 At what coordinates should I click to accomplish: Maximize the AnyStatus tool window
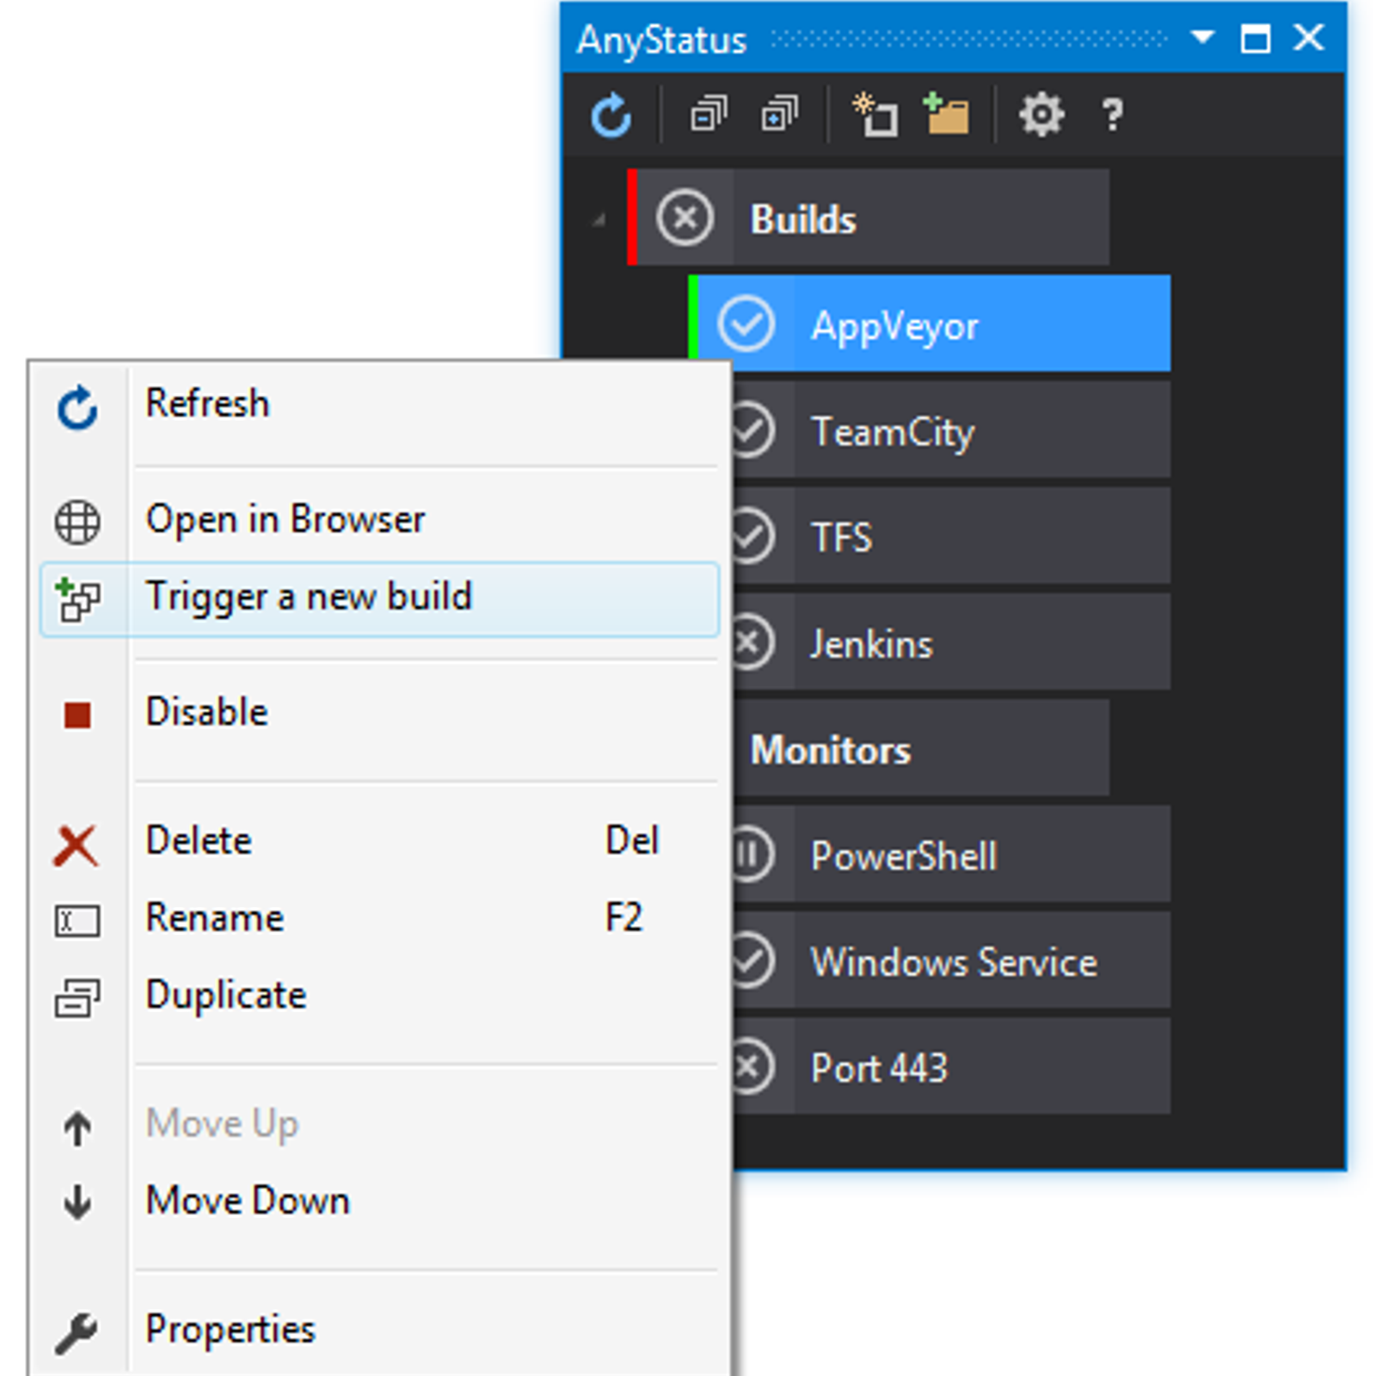(x=1256, y=38)
